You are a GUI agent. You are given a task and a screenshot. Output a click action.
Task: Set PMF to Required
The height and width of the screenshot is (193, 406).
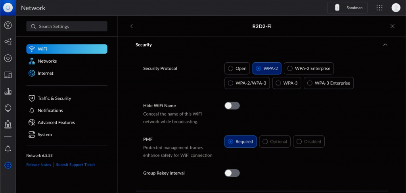click(x=241, y=142)
